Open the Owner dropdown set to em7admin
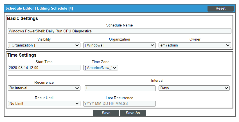 (x=195, y=45)
